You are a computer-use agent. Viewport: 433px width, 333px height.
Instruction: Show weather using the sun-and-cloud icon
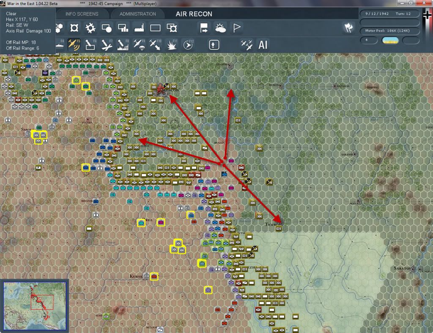pyautogui.click(x=220, y=28)
